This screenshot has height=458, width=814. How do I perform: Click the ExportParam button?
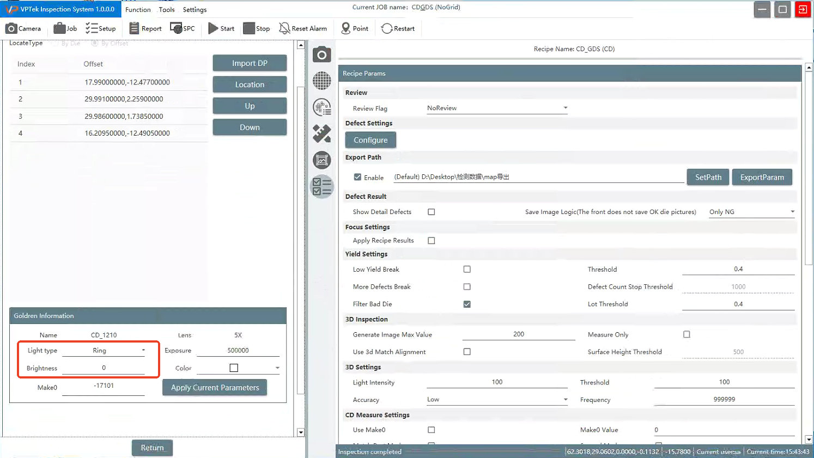(762, 177)
